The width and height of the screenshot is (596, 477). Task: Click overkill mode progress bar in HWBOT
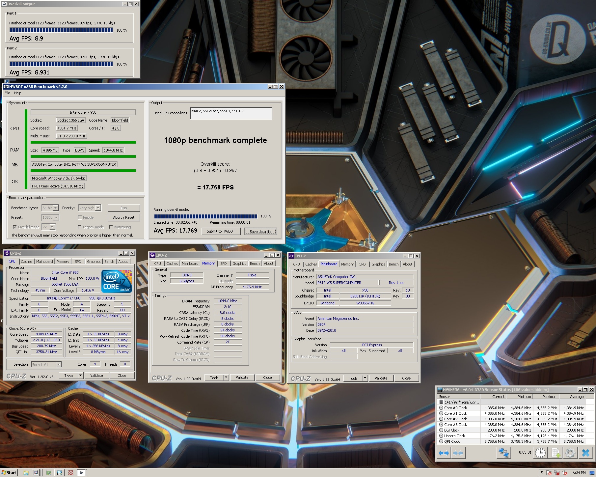point(205,216)
